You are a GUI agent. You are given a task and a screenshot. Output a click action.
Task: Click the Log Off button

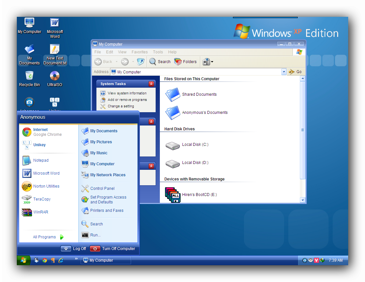tap(73, 249)
